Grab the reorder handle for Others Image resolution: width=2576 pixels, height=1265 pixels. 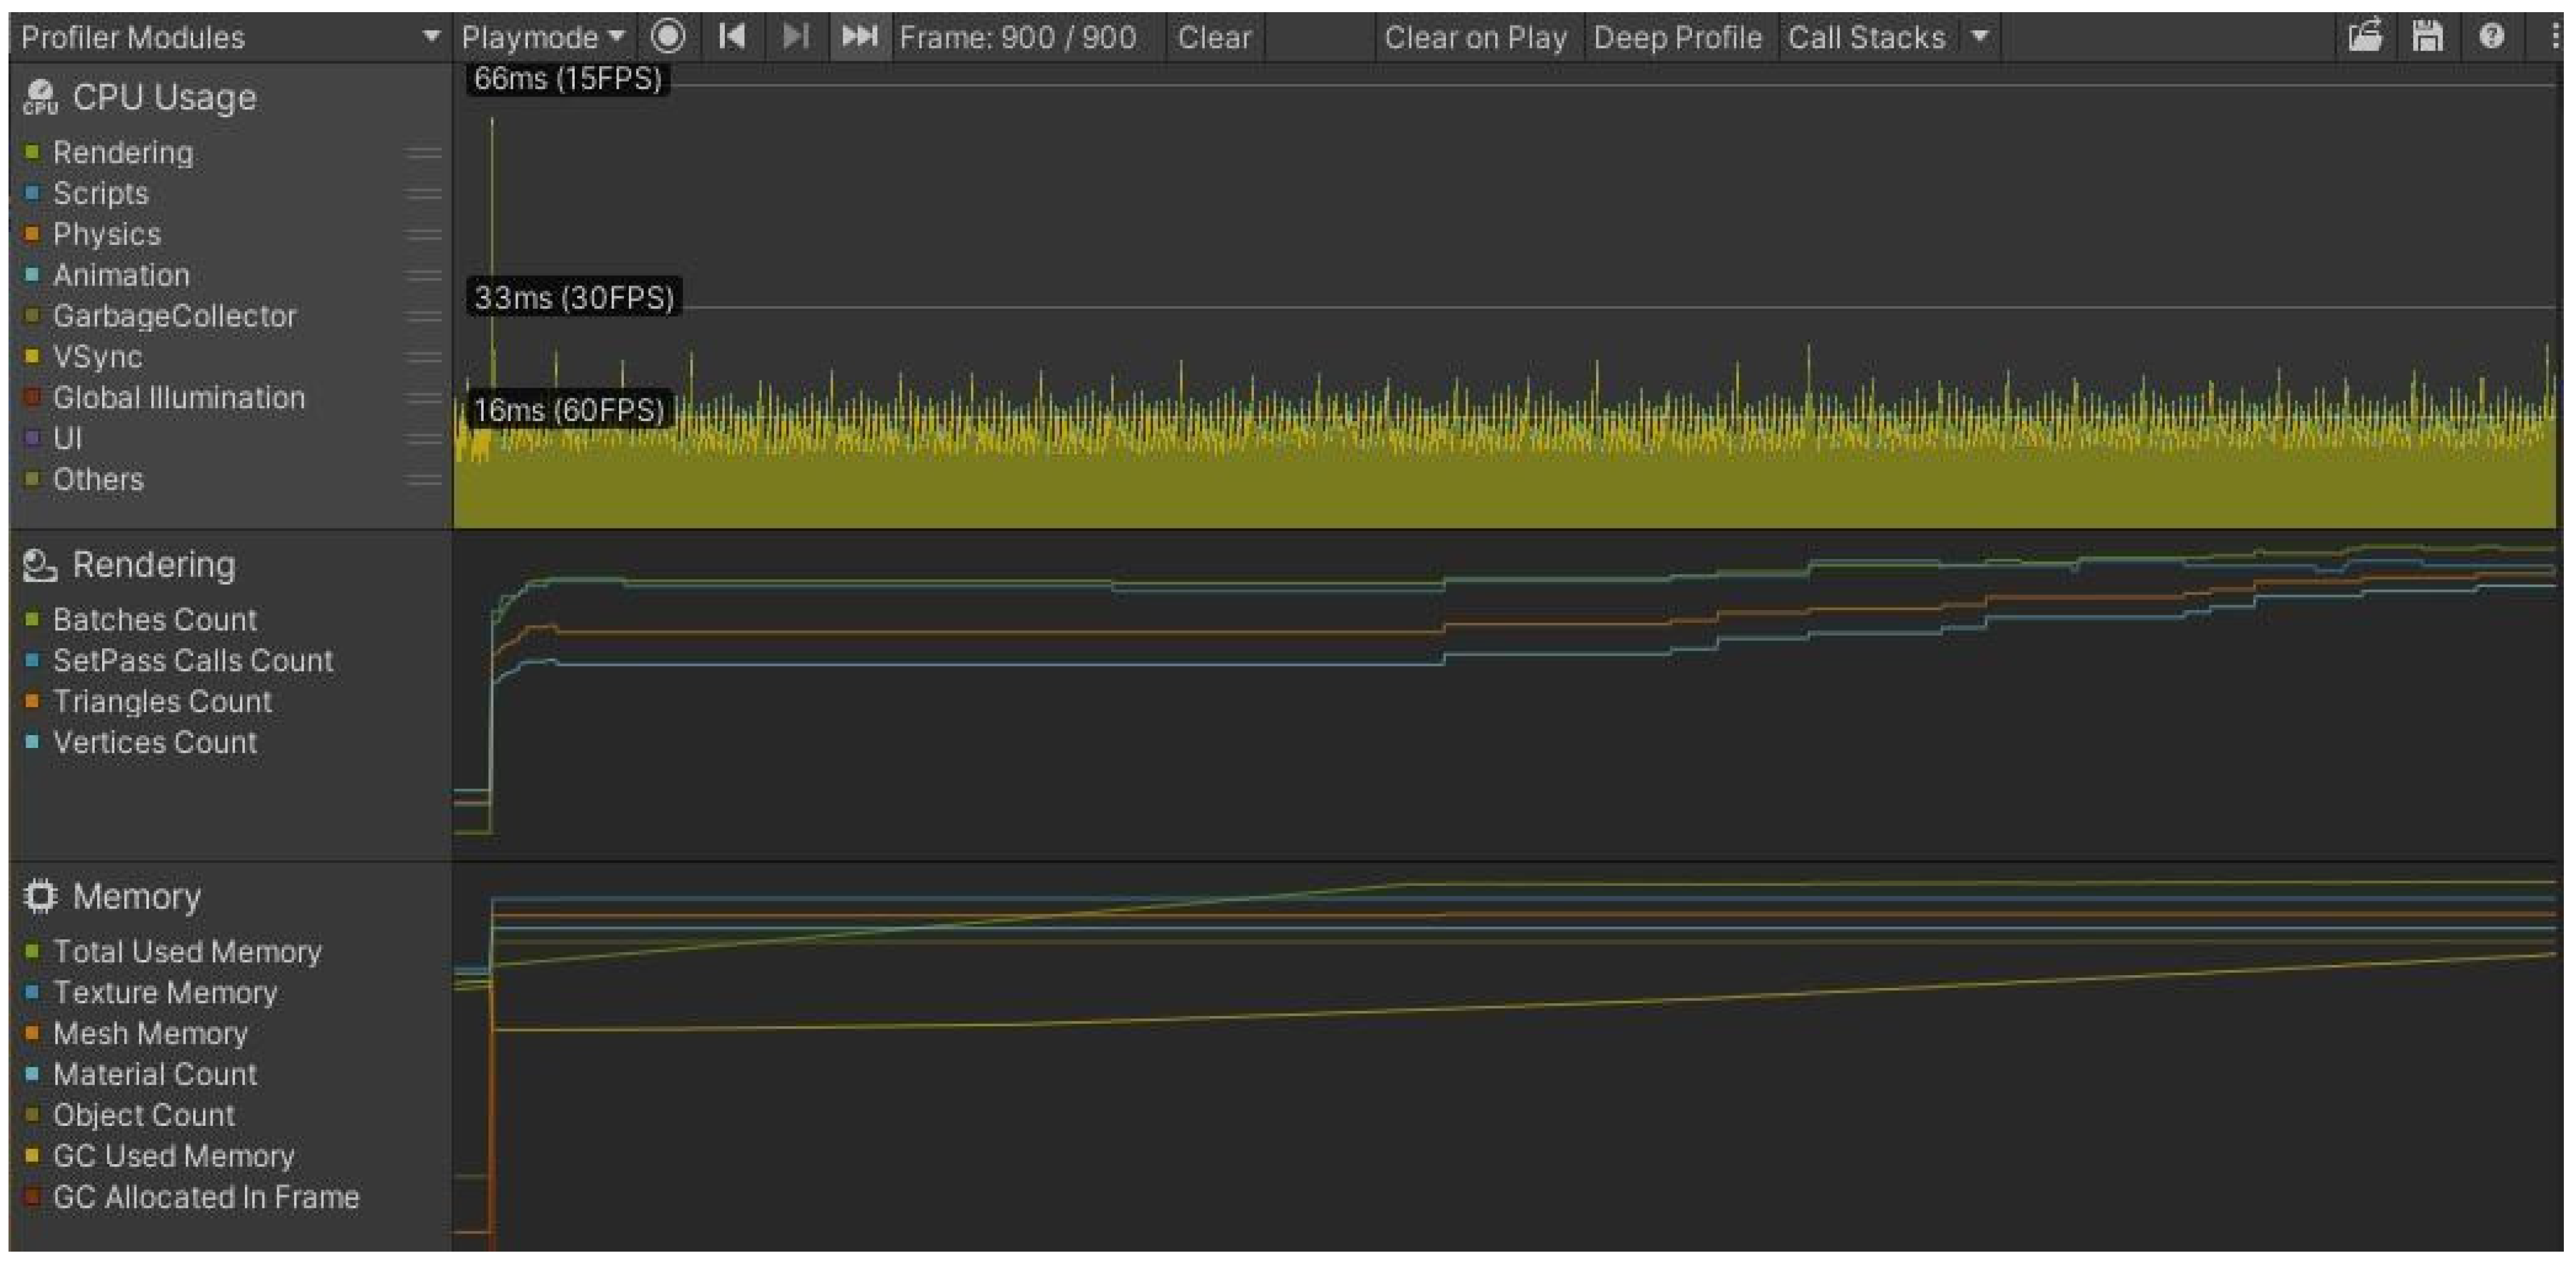[424, 480]
